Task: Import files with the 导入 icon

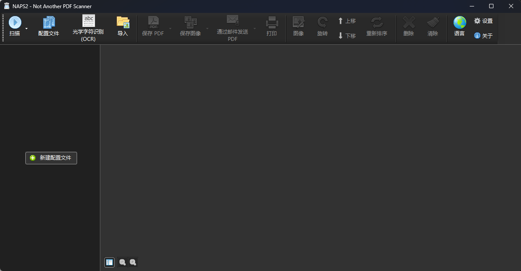Action: point(123,27)
